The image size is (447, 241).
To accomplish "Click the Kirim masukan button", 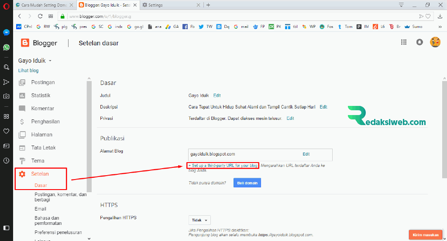I will (426, 235).
